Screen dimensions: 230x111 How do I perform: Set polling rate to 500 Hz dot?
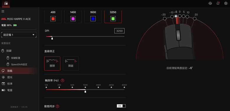(72, 87)
